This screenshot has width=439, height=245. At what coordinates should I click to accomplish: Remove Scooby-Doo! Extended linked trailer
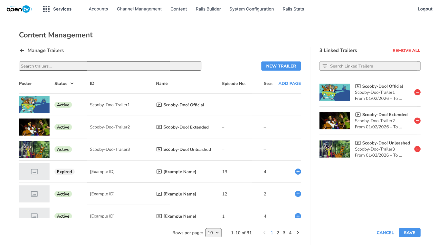[x=417, y=121]
